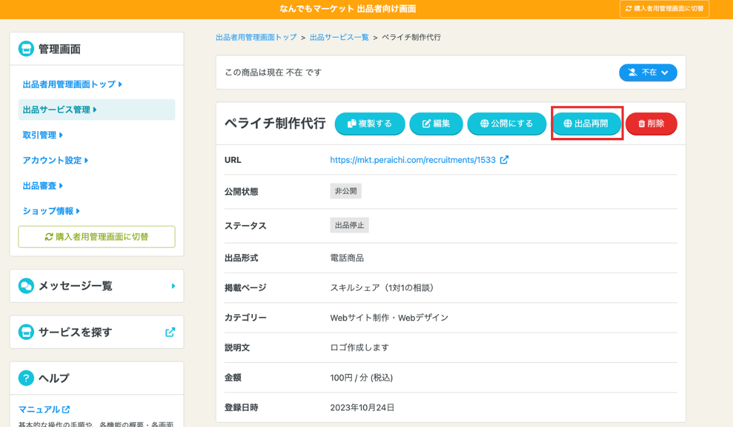
Task: Open external link icon beside the recruitment URL
Action: click(x=504, y=160)
